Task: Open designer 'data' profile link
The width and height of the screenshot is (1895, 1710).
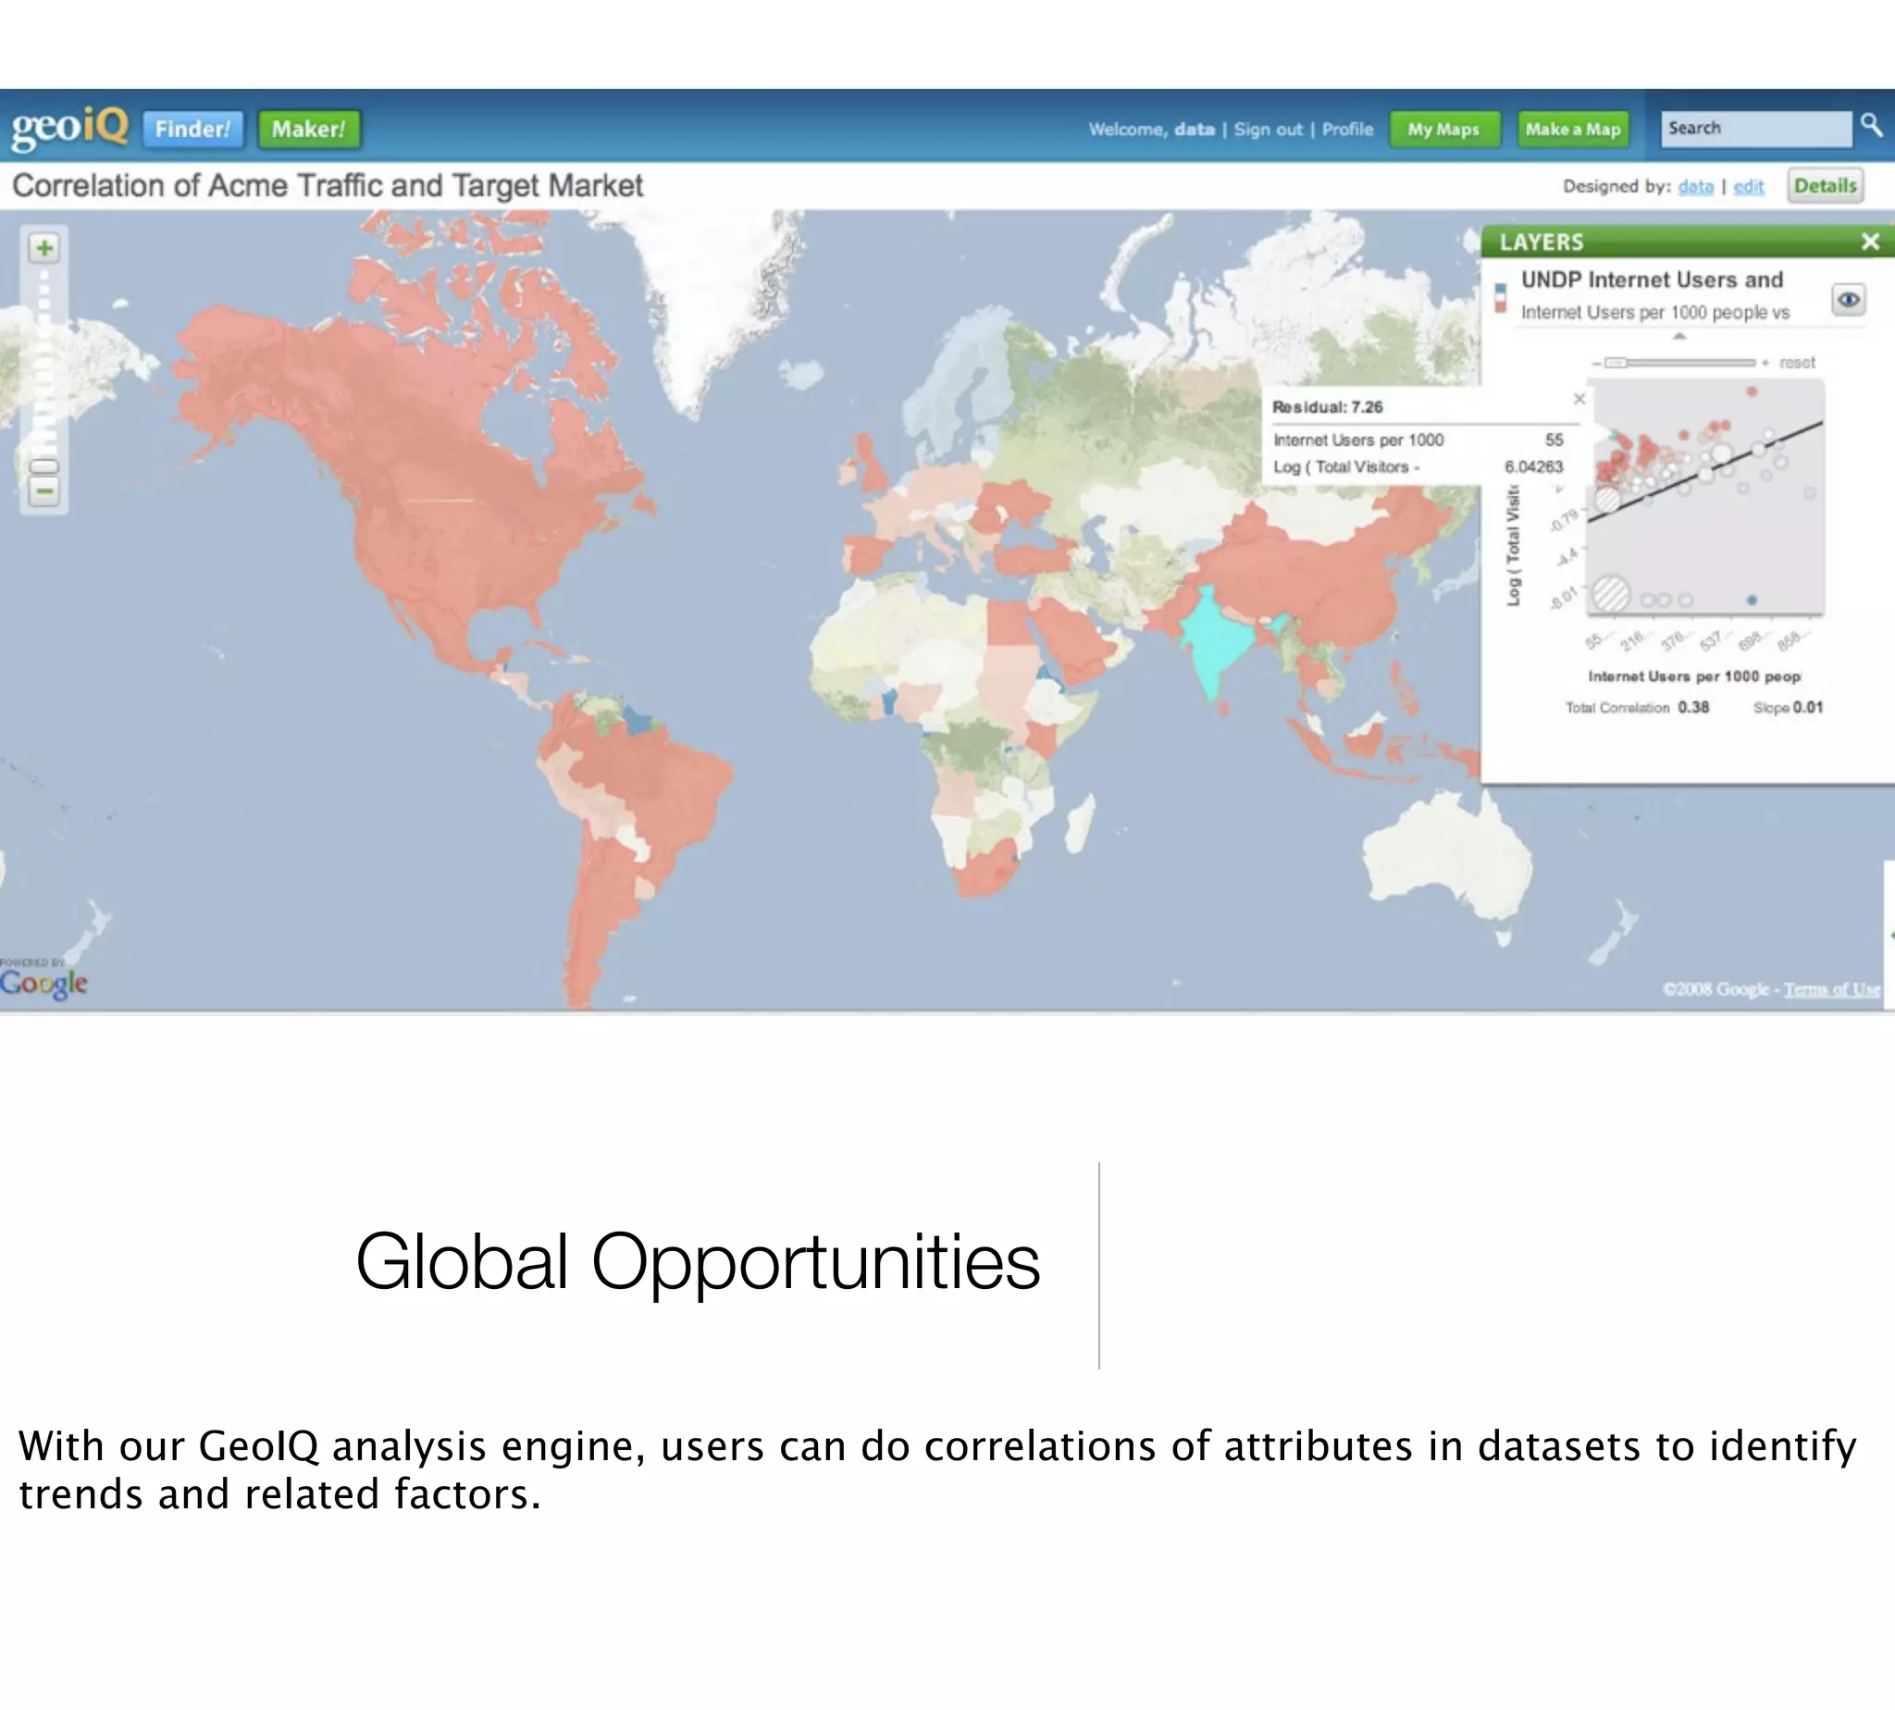Action: point(1695,187)
